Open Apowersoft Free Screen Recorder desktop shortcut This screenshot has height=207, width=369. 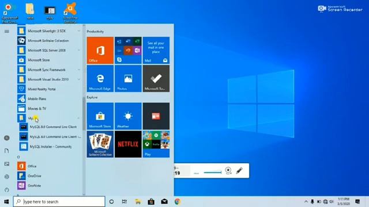[x=10, y=13]
